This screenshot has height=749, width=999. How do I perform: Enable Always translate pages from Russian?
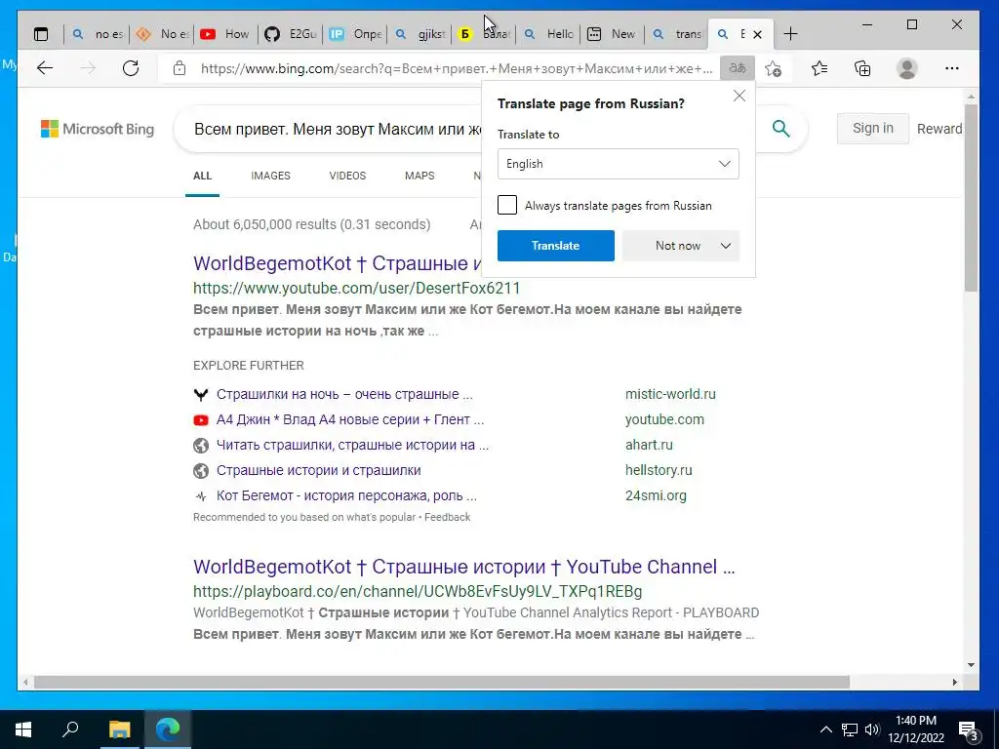(x=507, y=205)
